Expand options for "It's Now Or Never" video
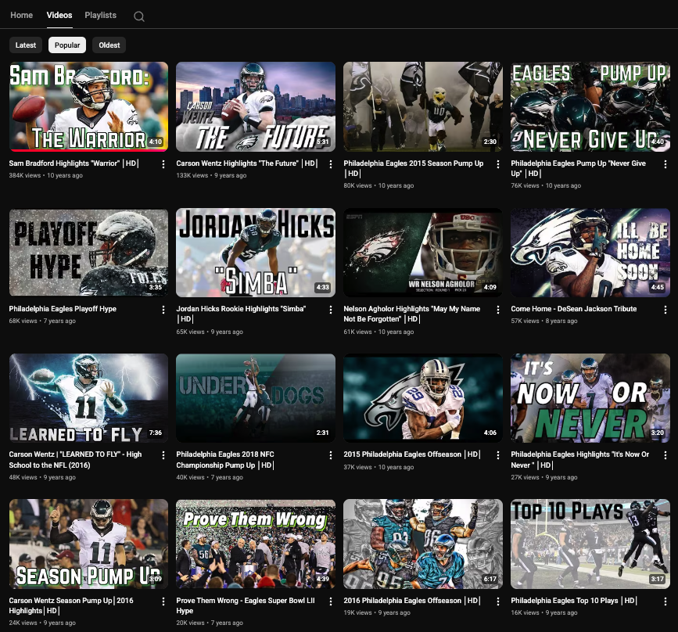Image resolution: width=678 pixels, height=632 pixels. pyautogui.click(x=665, y=455)
